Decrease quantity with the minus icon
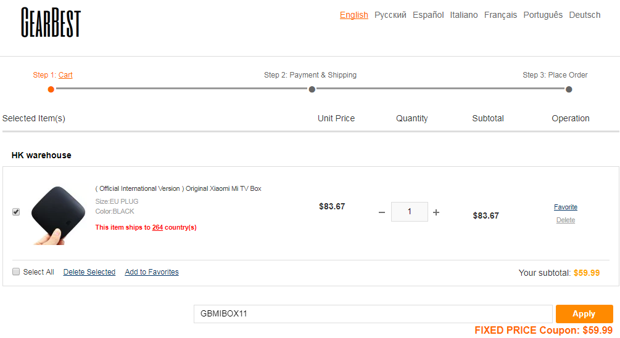Viewport: 620px width, 338px height. coord(382,212)
